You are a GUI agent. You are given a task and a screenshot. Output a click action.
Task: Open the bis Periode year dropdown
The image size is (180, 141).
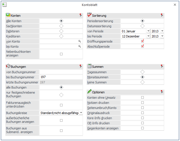(x=162, y=36)
